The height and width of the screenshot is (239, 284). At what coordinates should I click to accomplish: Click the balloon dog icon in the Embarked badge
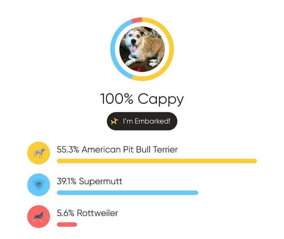(115, 121)
